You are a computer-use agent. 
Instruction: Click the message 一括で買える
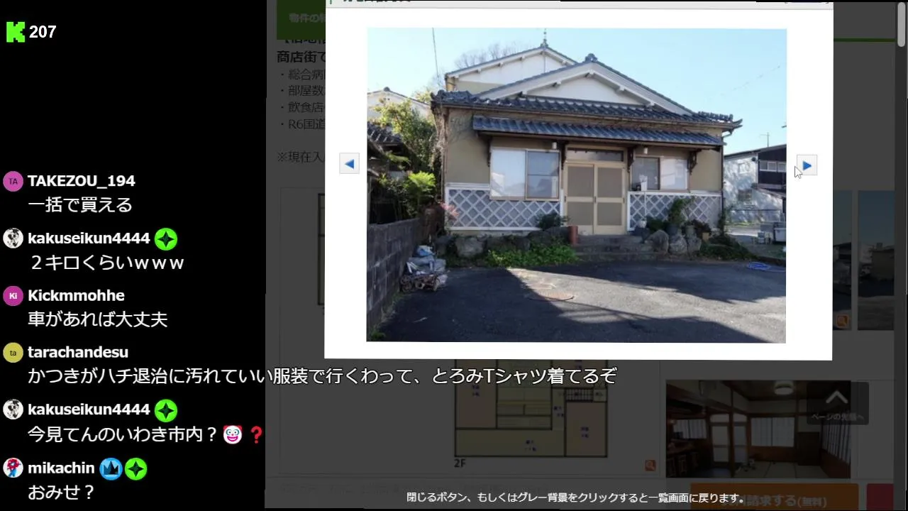[x=80, y=205]
